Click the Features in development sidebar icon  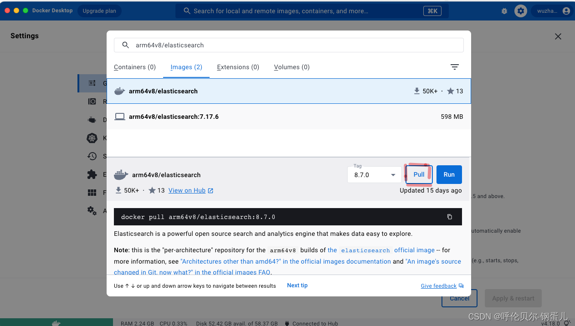pos(92,193)
